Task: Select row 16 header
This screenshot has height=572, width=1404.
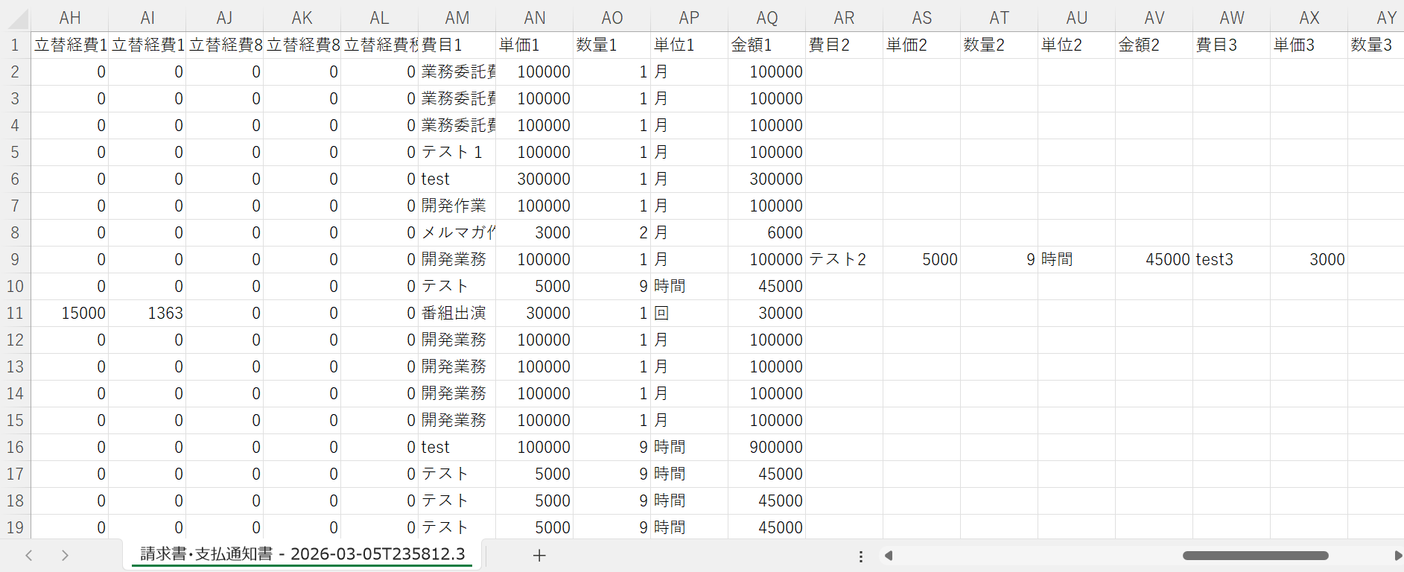Action: point(15,447)
